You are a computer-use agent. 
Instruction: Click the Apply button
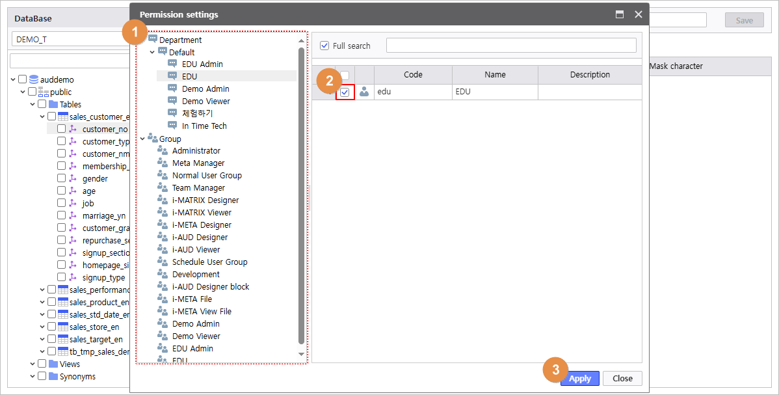coord(579,378)
